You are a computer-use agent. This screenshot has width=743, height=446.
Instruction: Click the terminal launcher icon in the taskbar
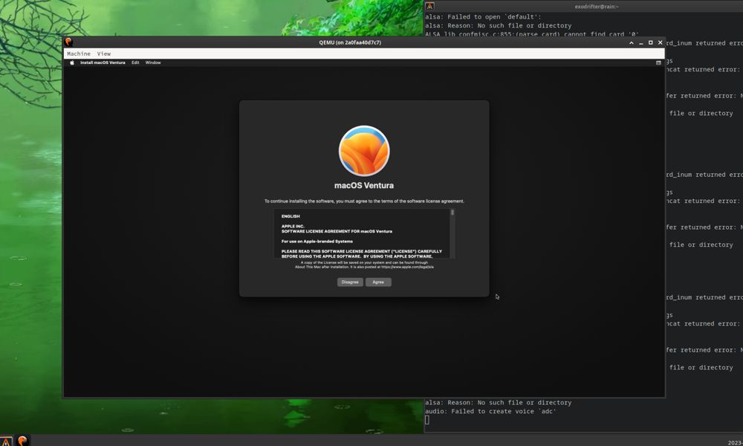coord(6,442)
